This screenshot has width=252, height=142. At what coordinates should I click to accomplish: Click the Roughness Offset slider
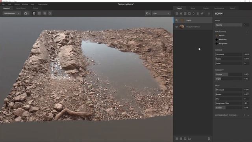coord(229,103)
